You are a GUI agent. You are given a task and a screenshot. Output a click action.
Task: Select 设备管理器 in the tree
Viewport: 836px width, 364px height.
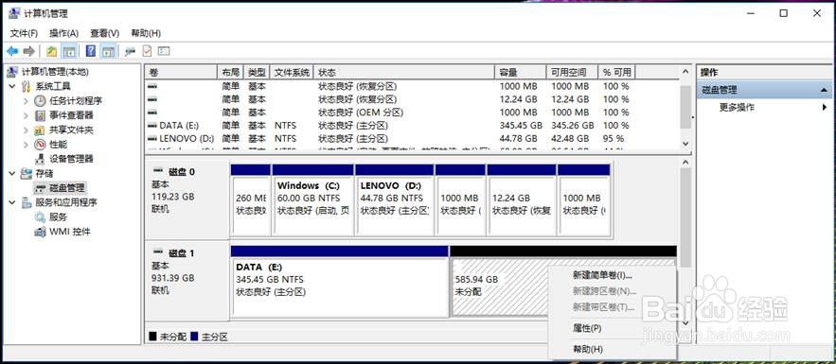pyautogui.click(x=71, y=159)
